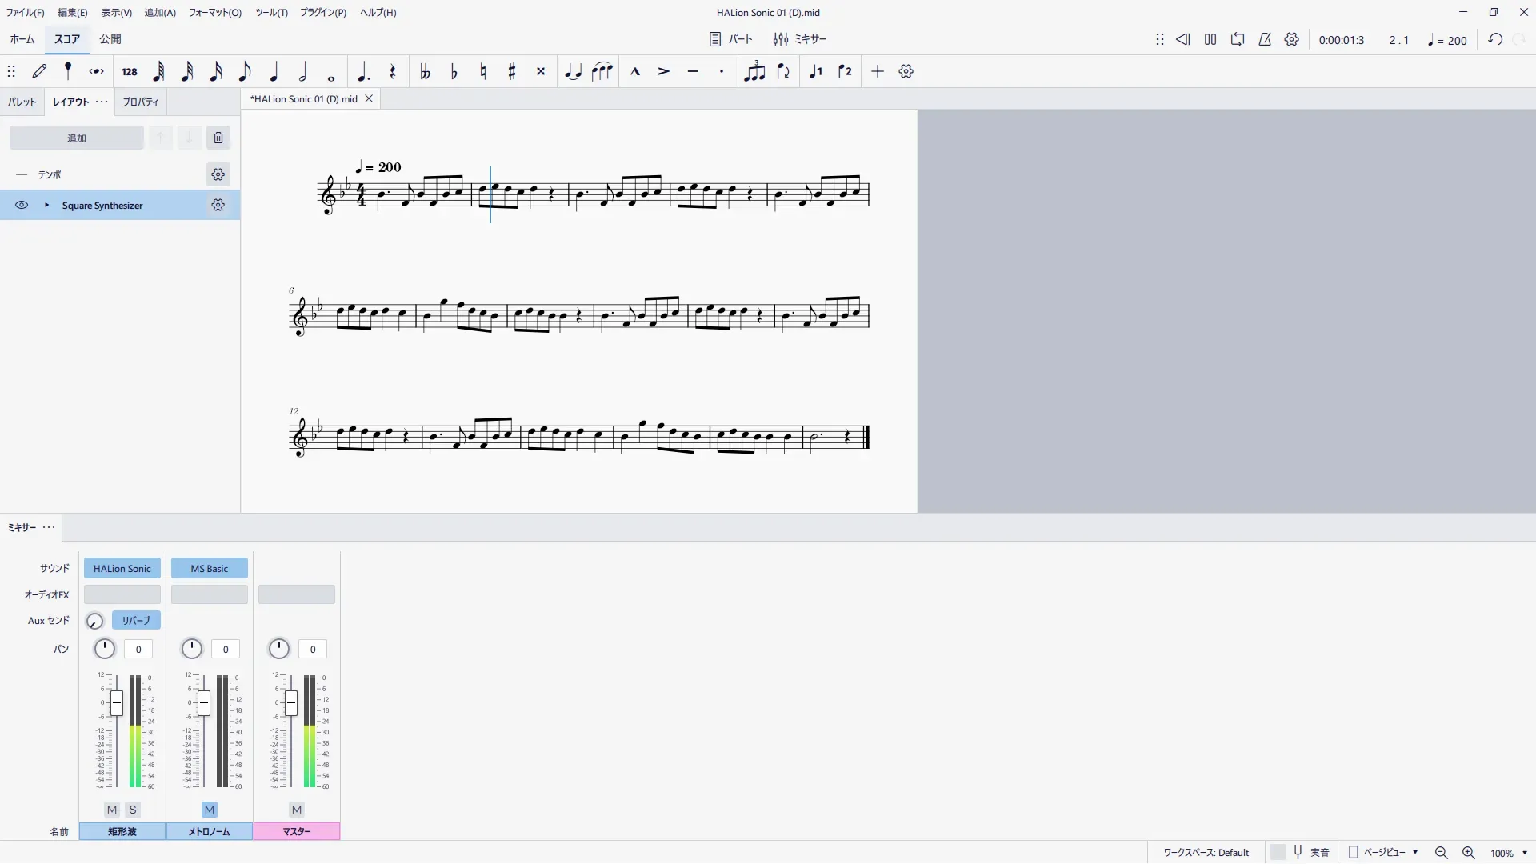Toggle the metronome icon in playback bar
This screenshot has width=1536, height=864.
pos(1265,40)
